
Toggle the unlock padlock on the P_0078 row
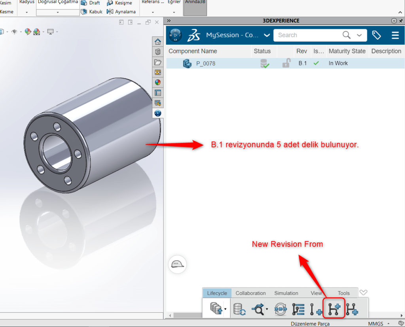click(x=286, y=63)
